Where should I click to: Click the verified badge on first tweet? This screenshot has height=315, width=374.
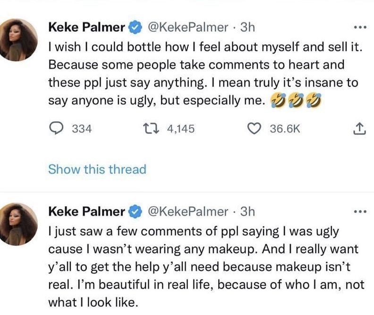tap(136, 27)
